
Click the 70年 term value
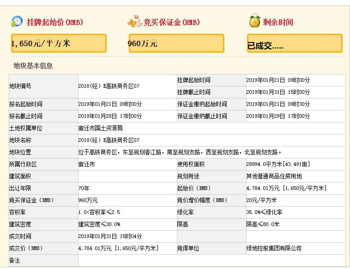click(84, 188)
